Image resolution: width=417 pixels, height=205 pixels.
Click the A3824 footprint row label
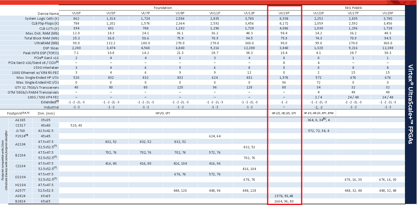coord(20,196)
